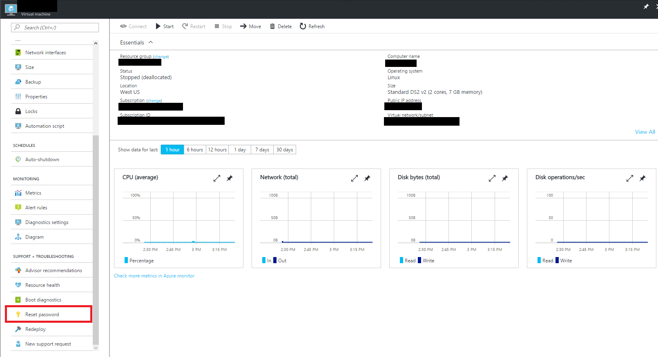Screen dimensions: 658x357
Task: Pin the Disk operations/sec chart
Action: coord(642,178)
